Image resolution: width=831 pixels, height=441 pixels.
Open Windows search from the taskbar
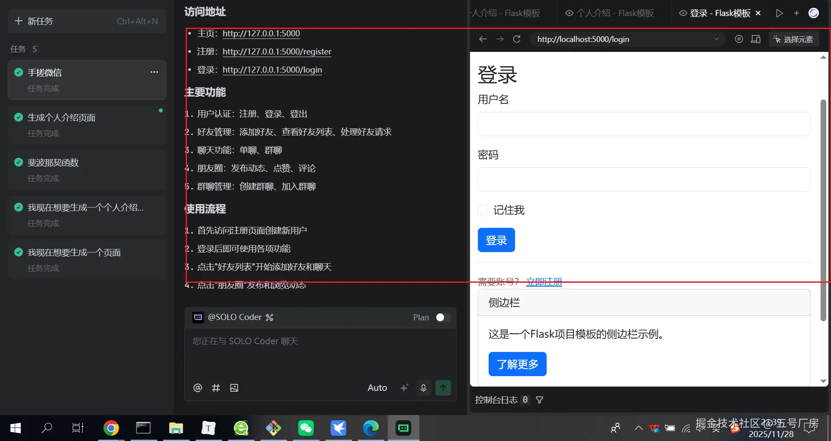tap(47, 428)
